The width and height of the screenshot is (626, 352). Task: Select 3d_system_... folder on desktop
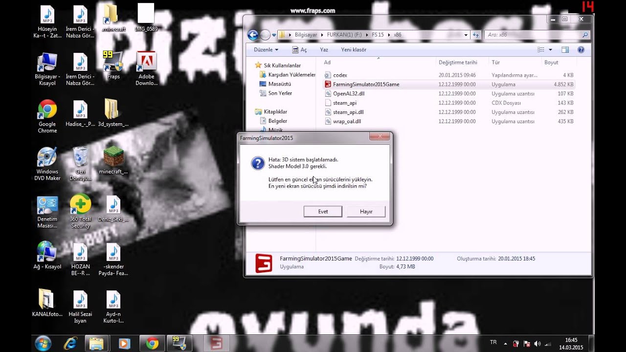tap(113, 113)
